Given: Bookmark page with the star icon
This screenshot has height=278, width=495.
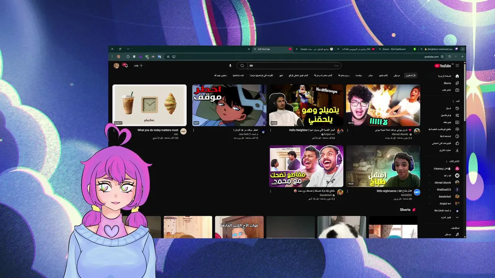Looking at the screenshot, I should coord(168,57).
